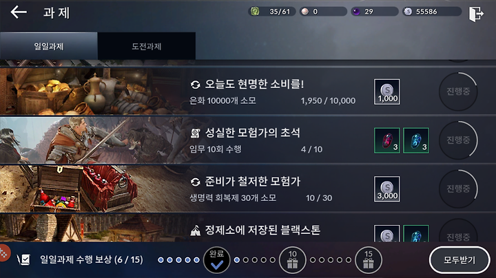Image resolution: width=496 pixels, height=278 pixels.
Task: Tap the silver coin 55586 currency icon
Action: point(408,12)
